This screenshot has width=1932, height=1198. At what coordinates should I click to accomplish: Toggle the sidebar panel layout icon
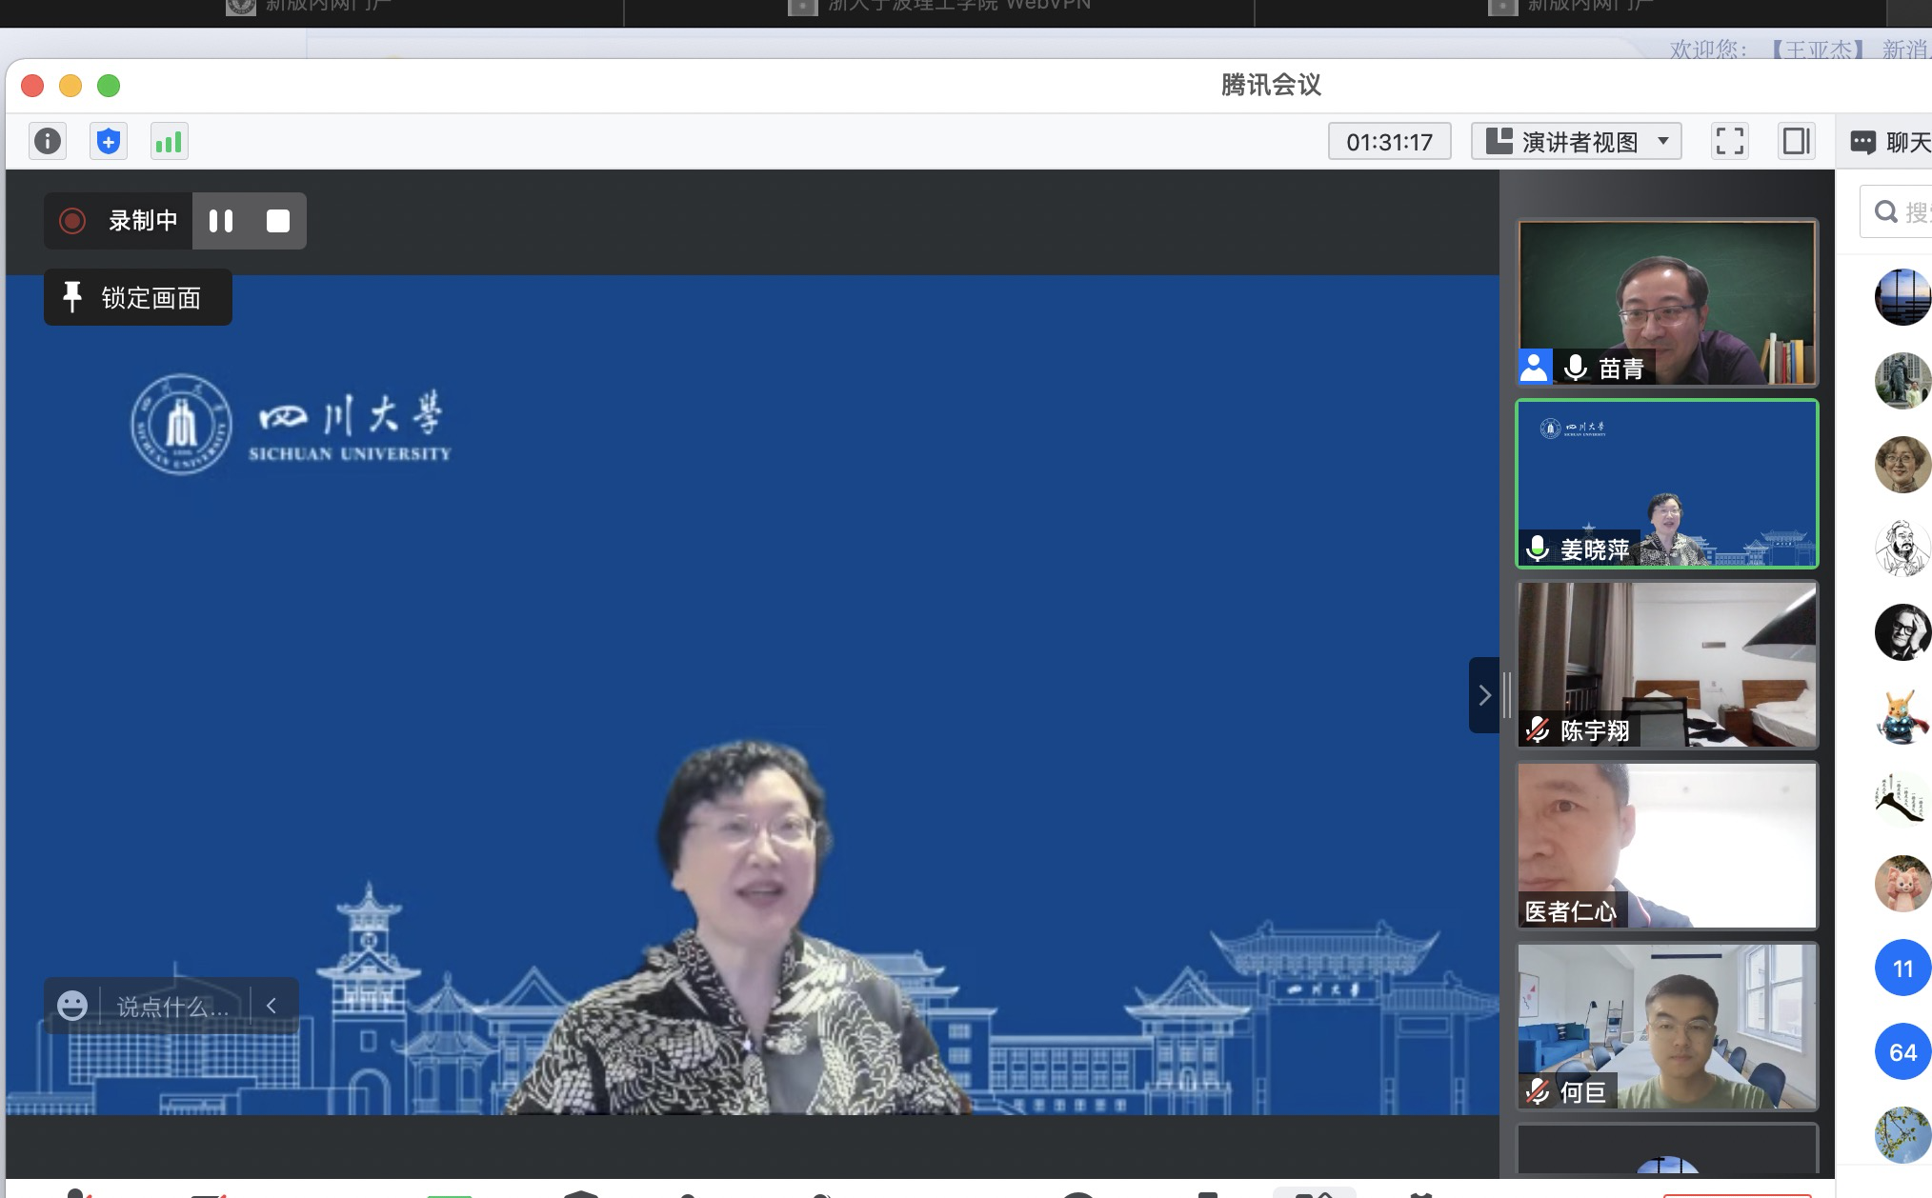(x=1796, y=142)
